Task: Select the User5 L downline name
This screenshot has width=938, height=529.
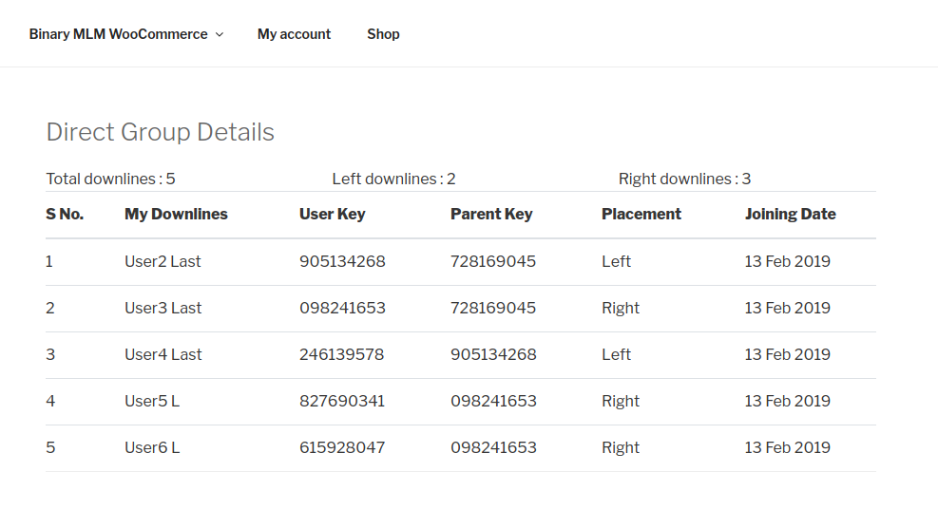Action: click(x=152, y=401)
